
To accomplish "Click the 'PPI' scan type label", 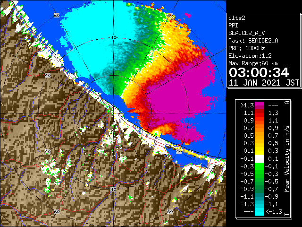I will point(233,26).
